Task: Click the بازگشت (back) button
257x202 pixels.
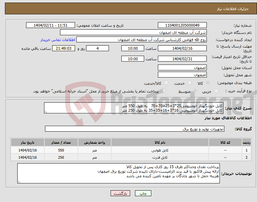Action: [120, 193]
